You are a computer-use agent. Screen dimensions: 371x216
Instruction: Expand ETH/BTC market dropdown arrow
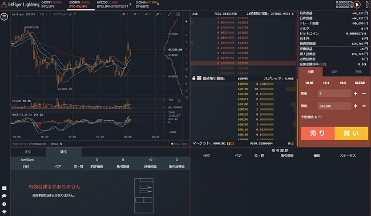(x=158, y=4)
